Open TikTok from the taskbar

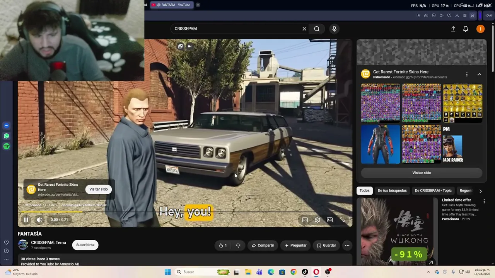(x=305, y=272)
